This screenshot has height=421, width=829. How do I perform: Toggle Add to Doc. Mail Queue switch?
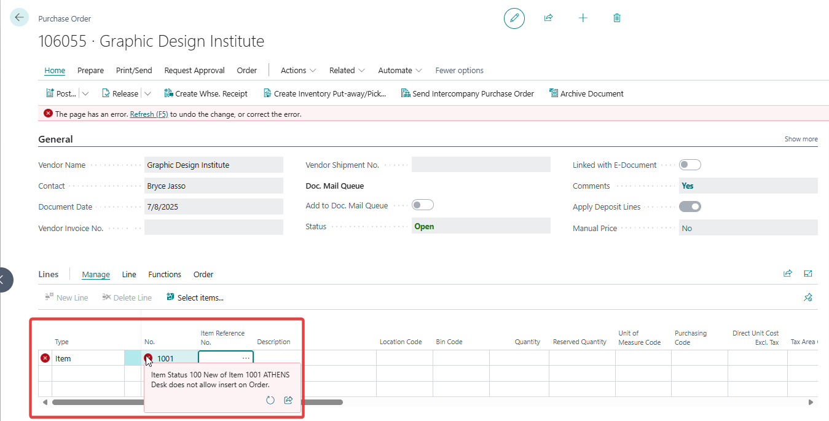click(423, 205)
